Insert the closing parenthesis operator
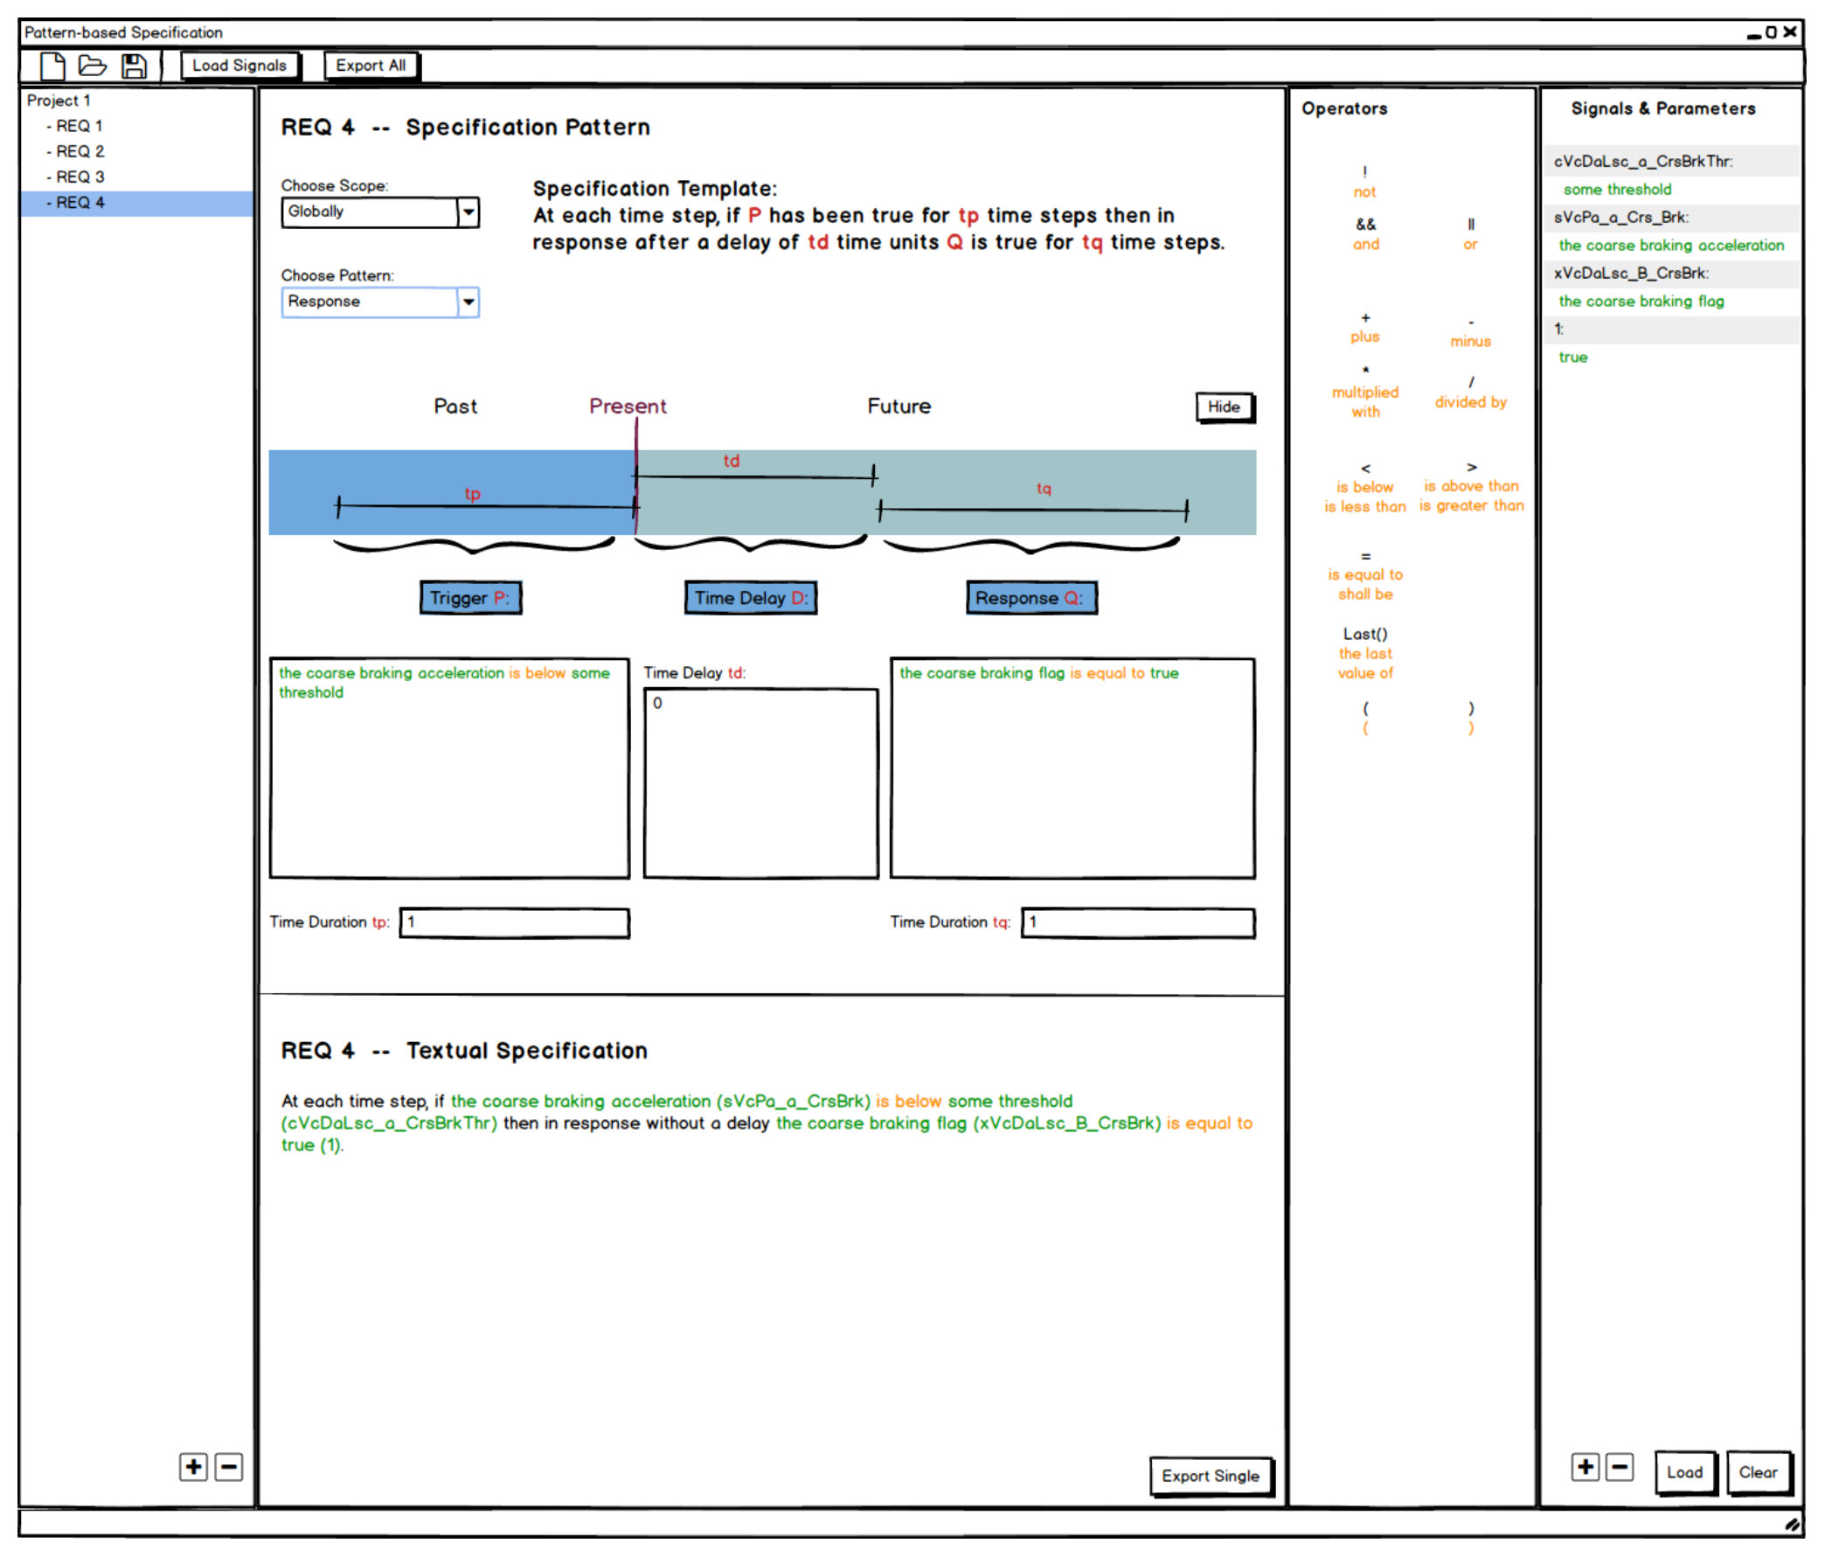The image size is (1825, 1557). coord(1471,718)
